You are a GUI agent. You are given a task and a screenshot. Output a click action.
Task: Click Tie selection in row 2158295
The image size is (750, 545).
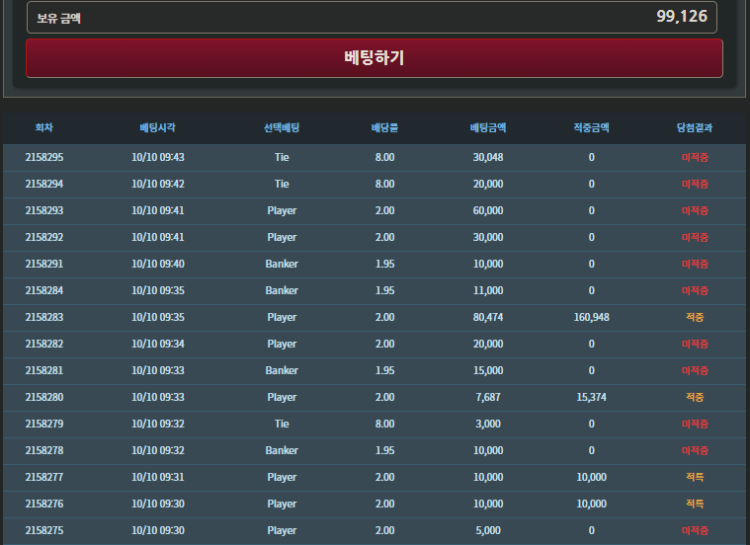pyautogui.click(x=282, y=157)
